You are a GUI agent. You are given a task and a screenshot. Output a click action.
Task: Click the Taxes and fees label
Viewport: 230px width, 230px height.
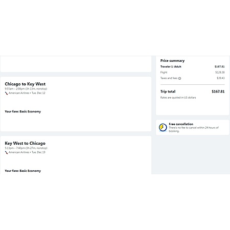[169, 78]
